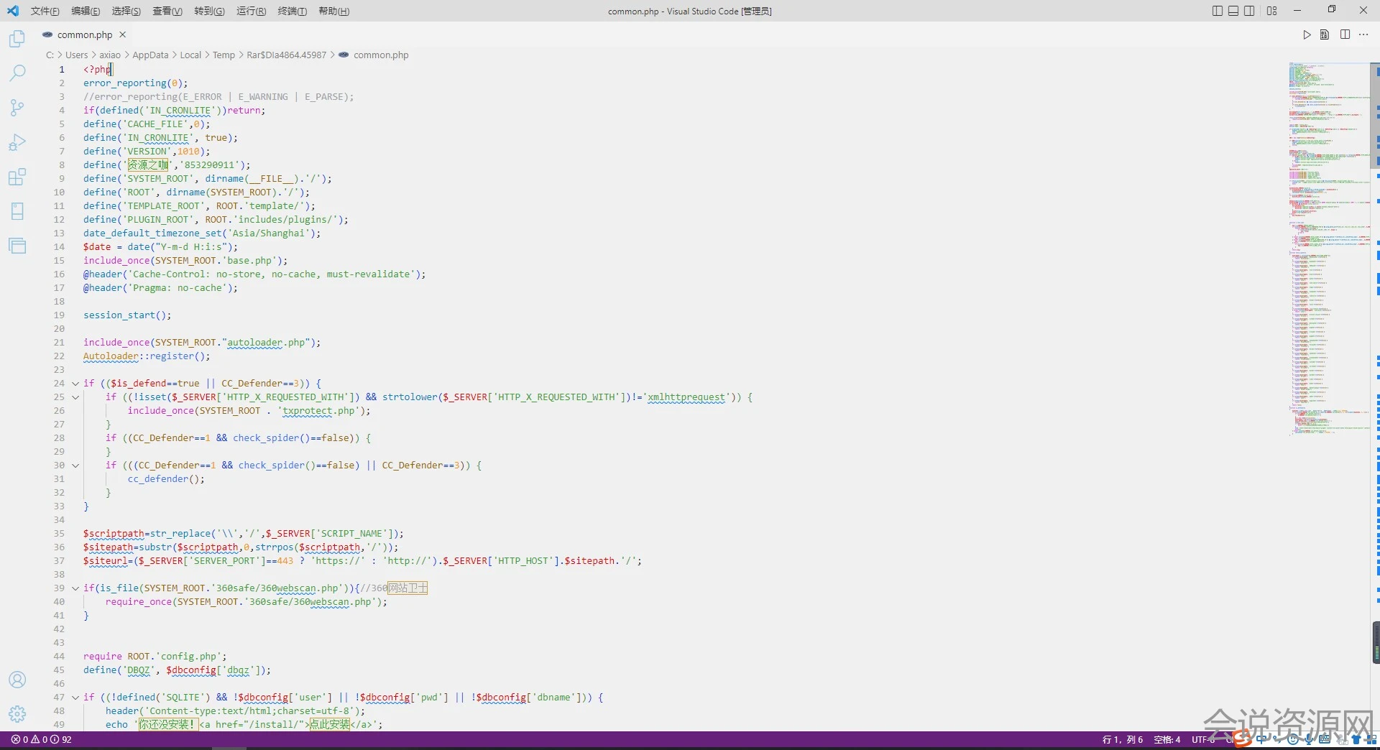1380x750 pixels.
Task: Split the editor to the right
Action: pos(1345,34)
